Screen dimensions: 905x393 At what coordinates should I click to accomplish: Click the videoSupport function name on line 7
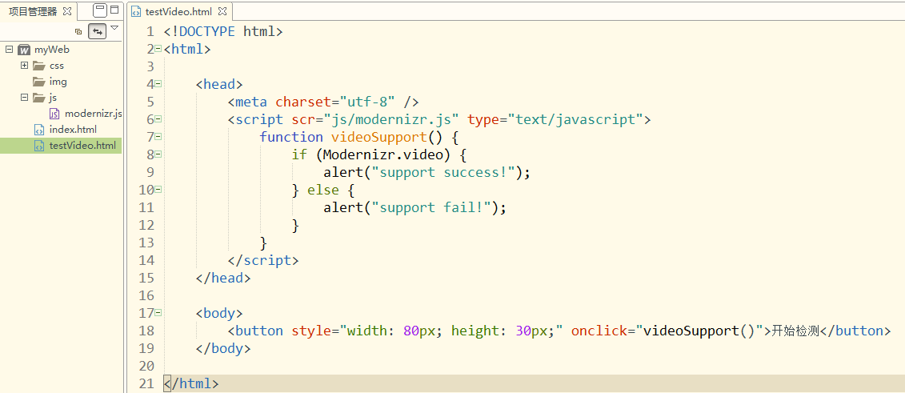pyautogui.click(x=378, y=138)
